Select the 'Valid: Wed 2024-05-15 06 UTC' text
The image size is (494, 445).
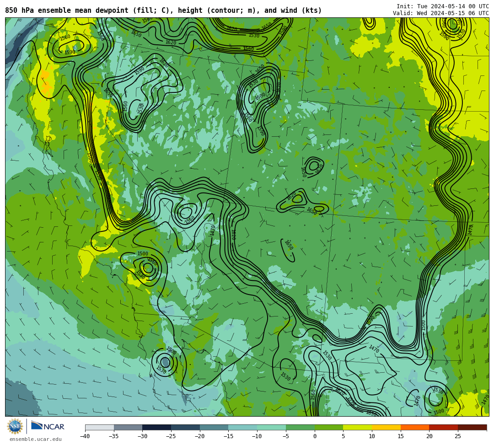click(x=441, y=13)
